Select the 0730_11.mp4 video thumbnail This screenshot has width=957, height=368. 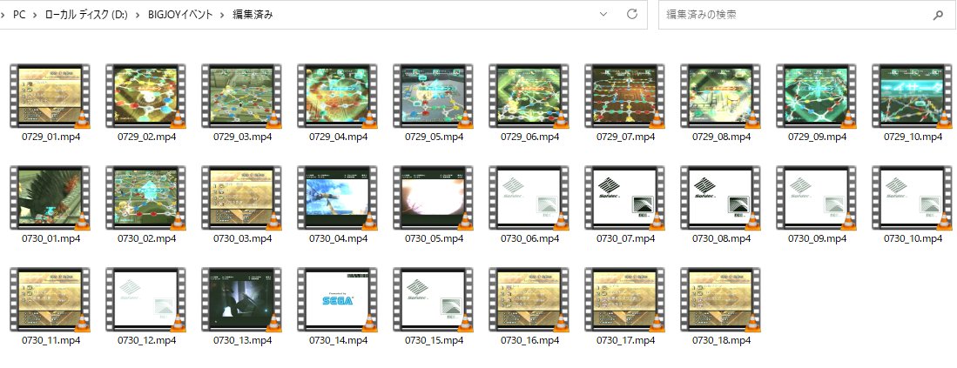[x=50, y=300]
